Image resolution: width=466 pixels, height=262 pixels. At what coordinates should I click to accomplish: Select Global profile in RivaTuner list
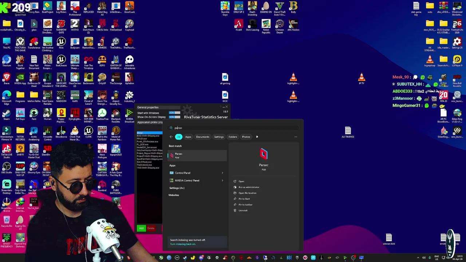149,133
